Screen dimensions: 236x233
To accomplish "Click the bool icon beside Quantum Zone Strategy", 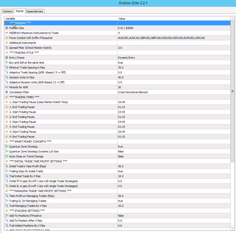I will click(x=7, y=146).
